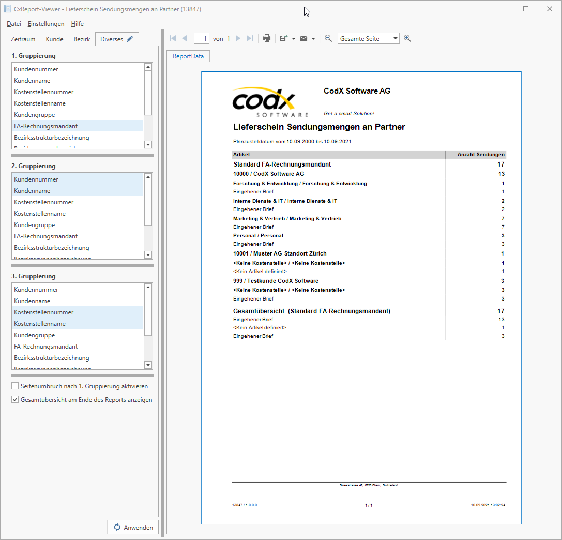Screen dimensions: 562x540
Task: Open the e-mail options dropdown arrow
Action: 313,39
